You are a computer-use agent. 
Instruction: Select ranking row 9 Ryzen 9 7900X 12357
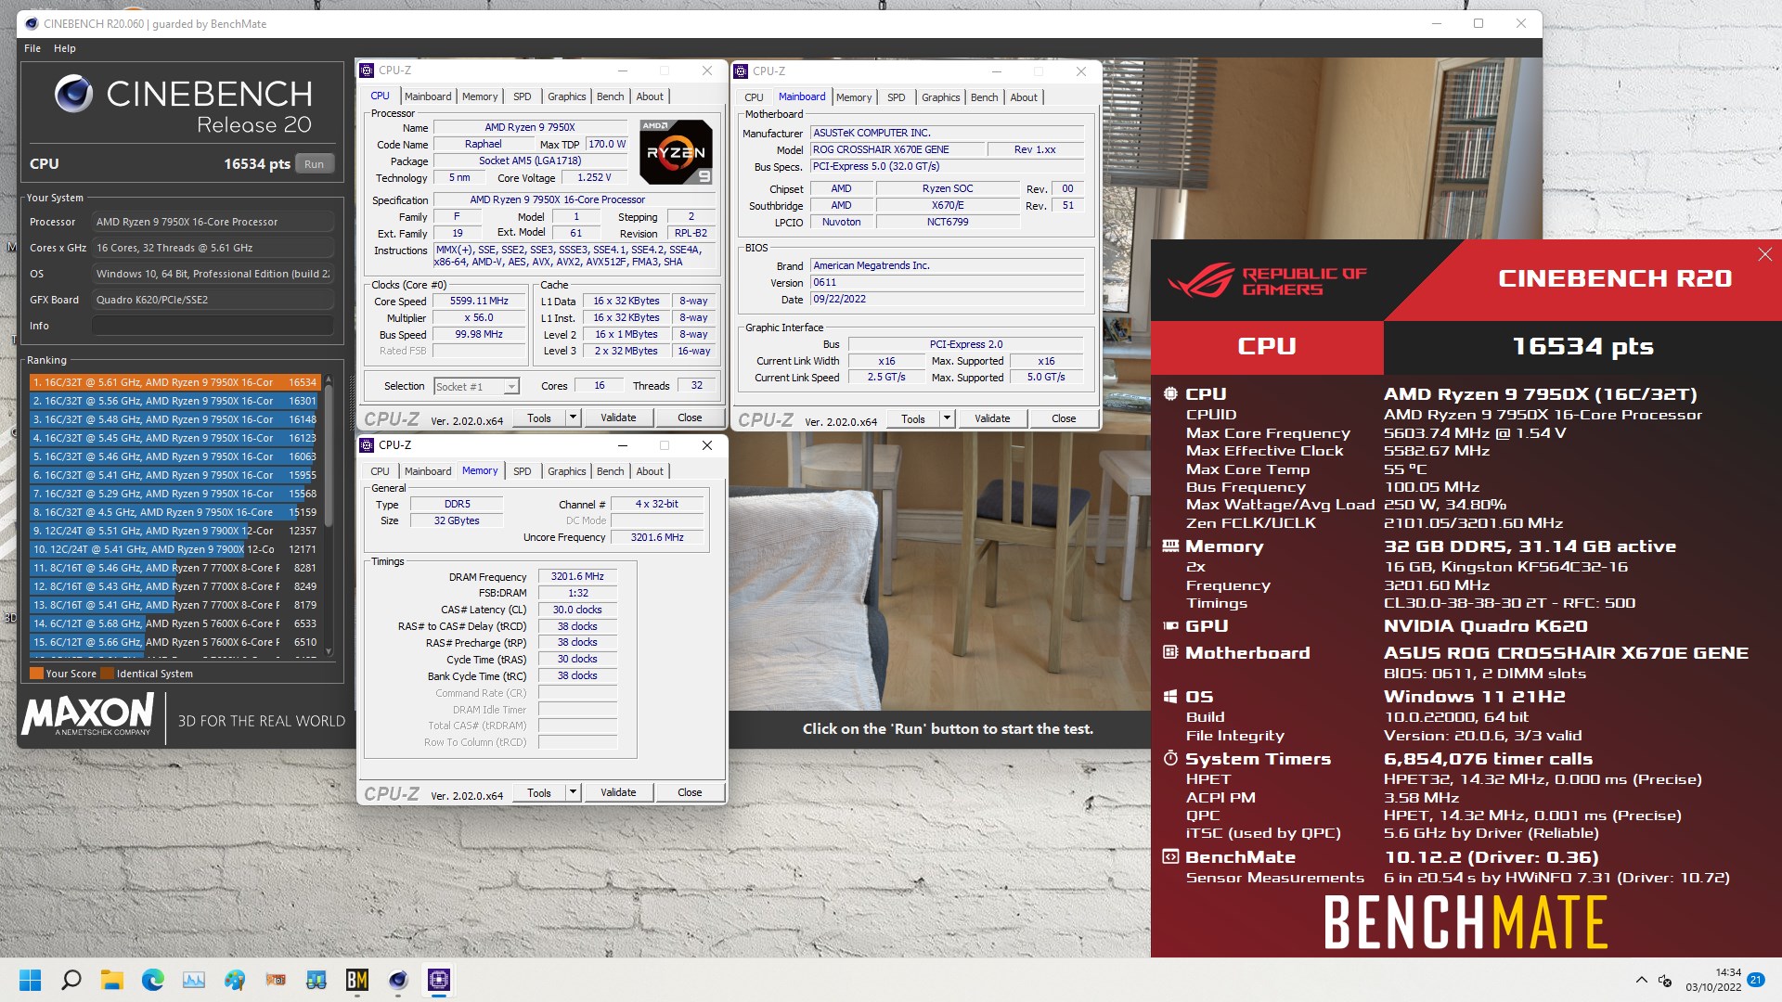coord(174,531)
